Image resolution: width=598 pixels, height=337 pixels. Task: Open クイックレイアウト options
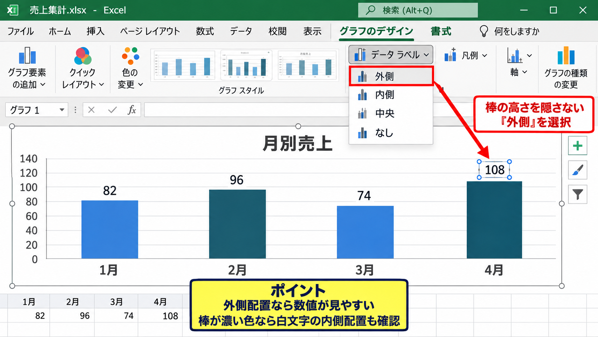click(x=83, y=68)
